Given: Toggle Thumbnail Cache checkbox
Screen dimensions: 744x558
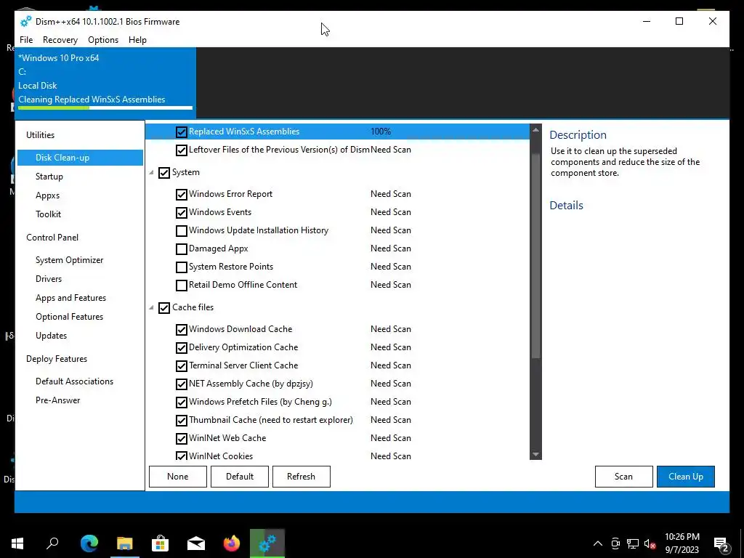Looking at the screenshot, I should pyautogui.click(x=181, y=421).
